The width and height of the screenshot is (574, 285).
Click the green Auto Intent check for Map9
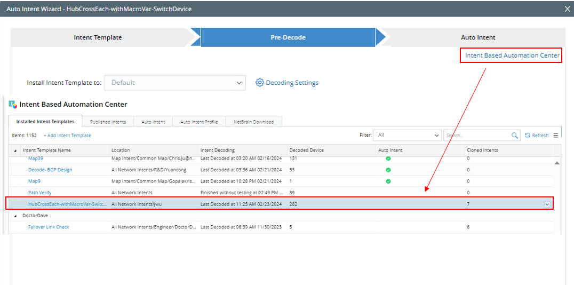(388, 181)
